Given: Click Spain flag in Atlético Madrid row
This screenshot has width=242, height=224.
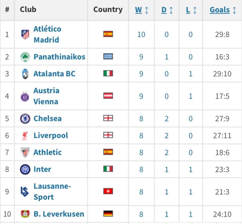Looking at the screenshot, I should coord(108,34).
